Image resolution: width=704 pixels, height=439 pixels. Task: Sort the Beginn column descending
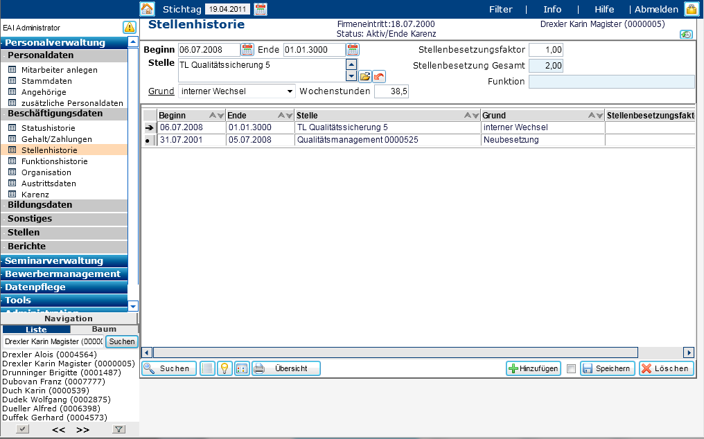coord(220,116)
